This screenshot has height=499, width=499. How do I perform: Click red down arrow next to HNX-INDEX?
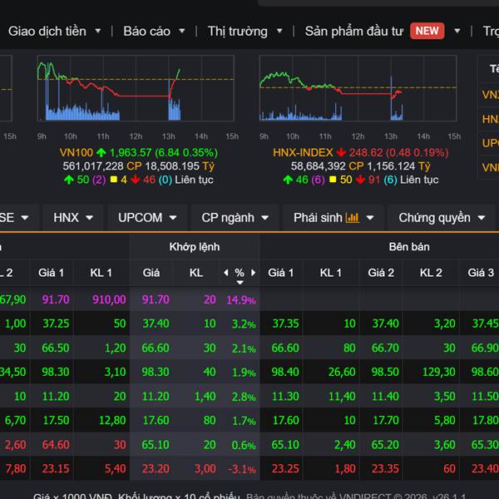[x=341, y=152]
